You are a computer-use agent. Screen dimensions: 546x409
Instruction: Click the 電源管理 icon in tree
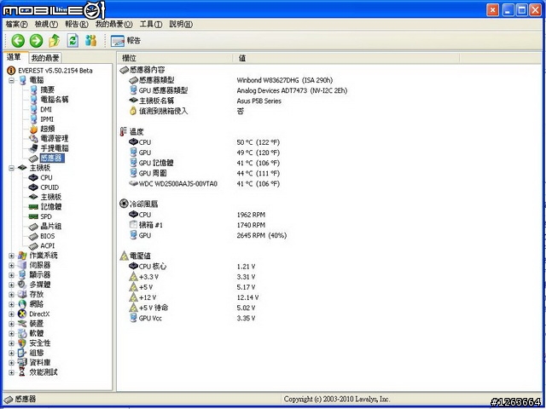click(x=33, y=139)
